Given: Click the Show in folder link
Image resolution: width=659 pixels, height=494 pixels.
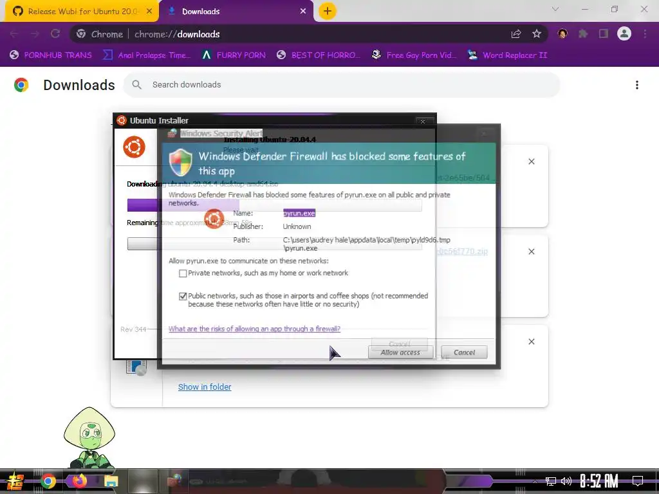Looking at the screenshot, I should [205, 387].
